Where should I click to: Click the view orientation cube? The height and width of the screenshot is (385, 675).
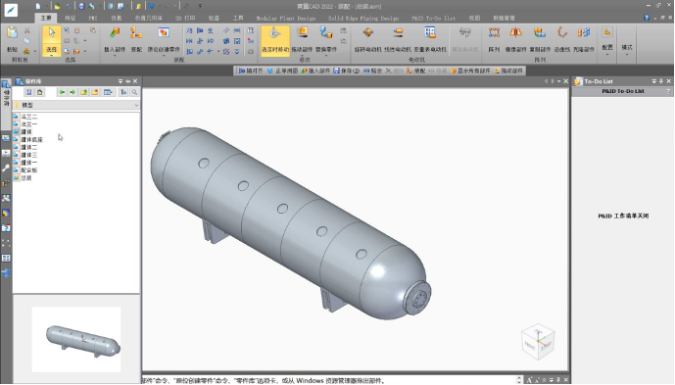pos(538,342)
